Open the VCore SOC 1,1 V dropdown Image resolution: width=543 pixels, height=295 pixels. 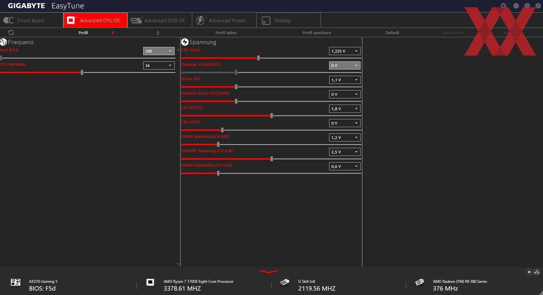[345, 80]
